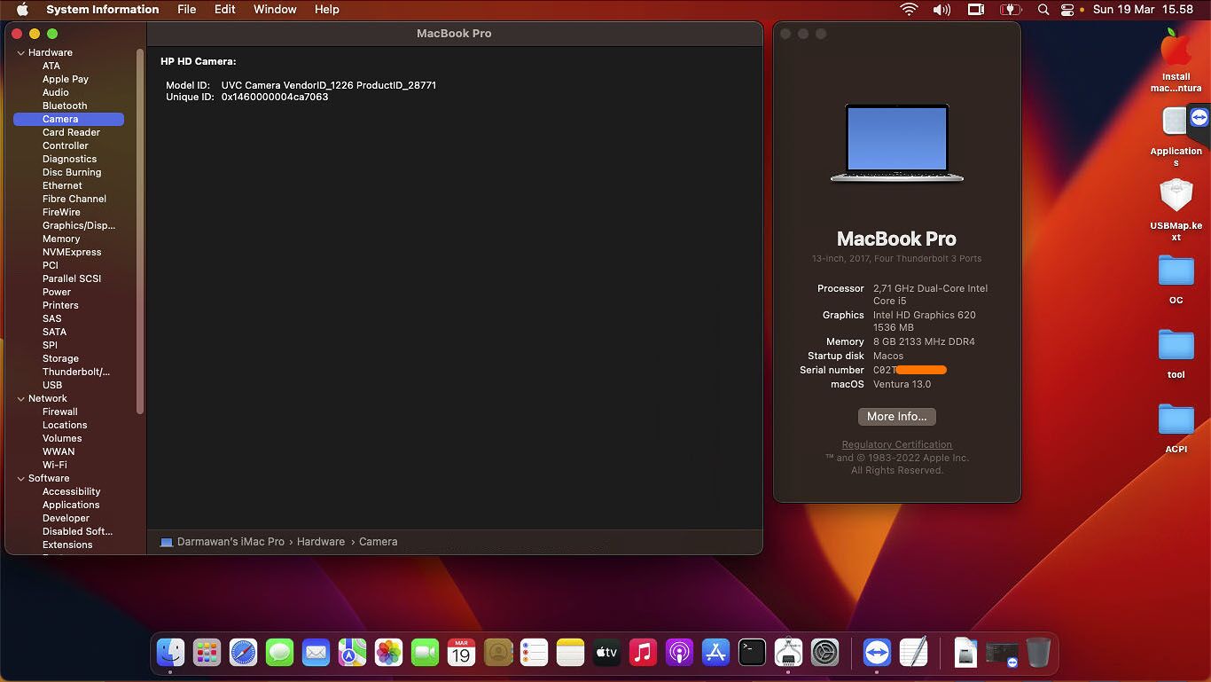
Task: Open the File menu
Action: coord(186,10)
